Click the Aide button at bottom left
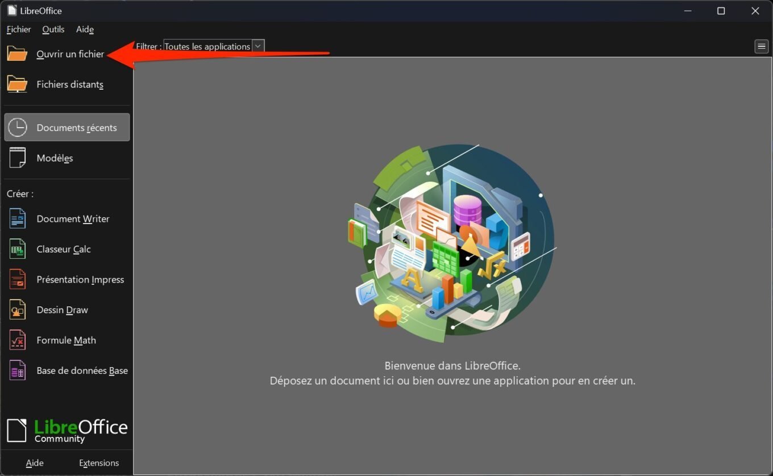This screenshot has height=476, width=773. point(35,463)
